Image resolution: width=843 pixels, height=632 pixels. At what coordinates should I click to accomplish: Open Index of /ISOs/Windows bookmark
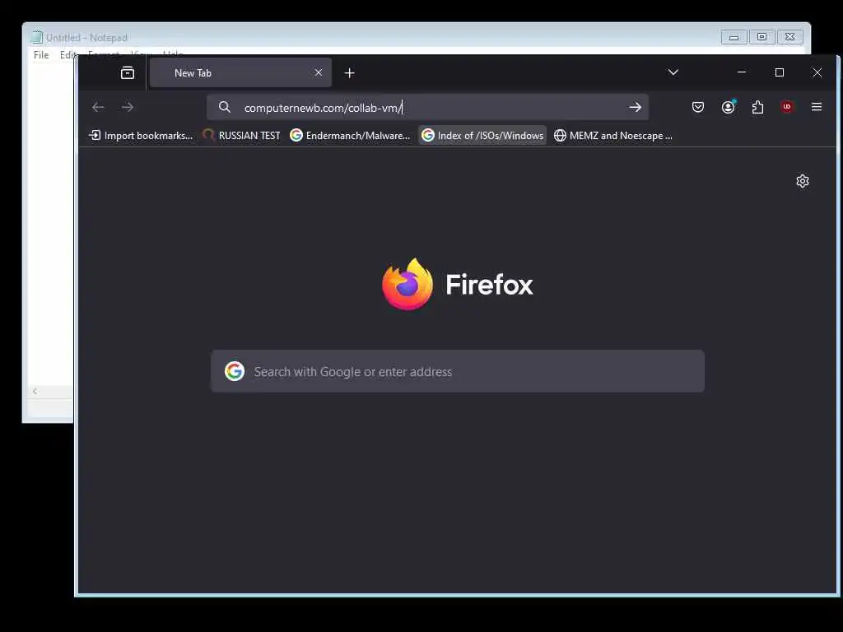pyautogui.click(x=482, y=136)
